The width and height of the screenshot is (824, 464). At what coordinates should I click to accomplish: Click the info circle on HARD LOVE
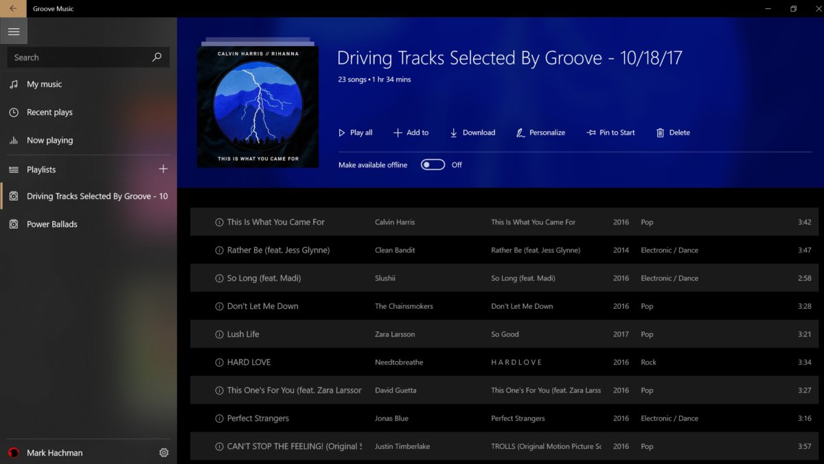(x=220, y=362)
